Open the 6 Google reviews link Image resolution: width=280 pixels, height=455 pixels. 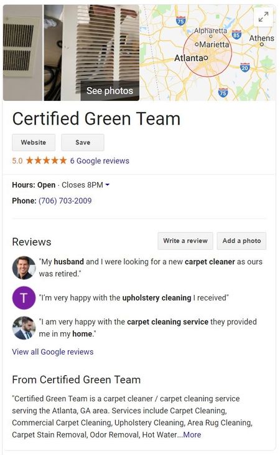coord(100,161)
